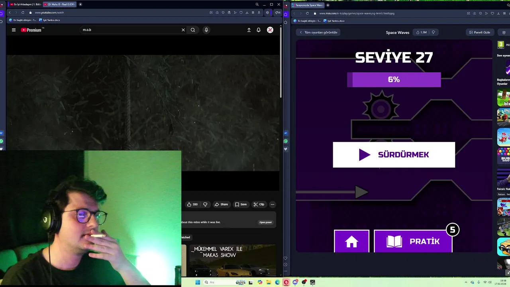This screenshot has width=510, height=287.
Task: Open Işık Yankısı.docx bookmark in YouTube window
Action: 49,20
